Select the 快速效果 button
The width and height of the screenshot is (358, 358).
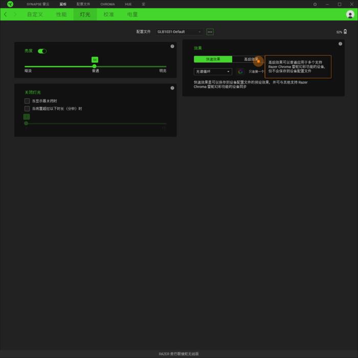pyautogui.click(x=213, y=59)
